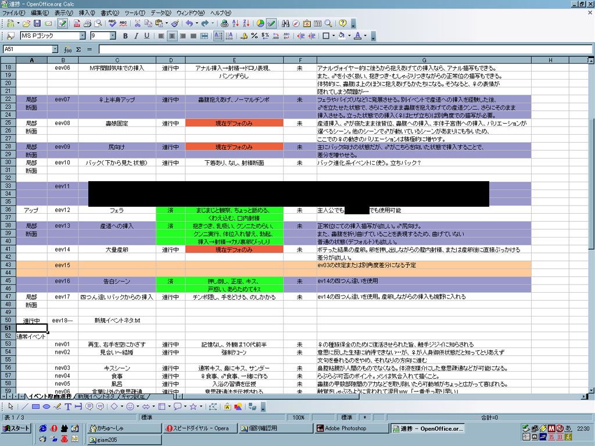Click the Sort Ascending icon

235,23
